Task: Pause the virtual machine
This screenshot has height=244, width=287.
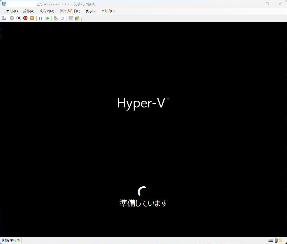Action: 41,18
